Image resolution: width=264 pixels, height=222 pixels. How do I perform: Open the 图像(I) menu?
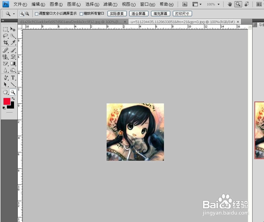(x=56, y=4)
